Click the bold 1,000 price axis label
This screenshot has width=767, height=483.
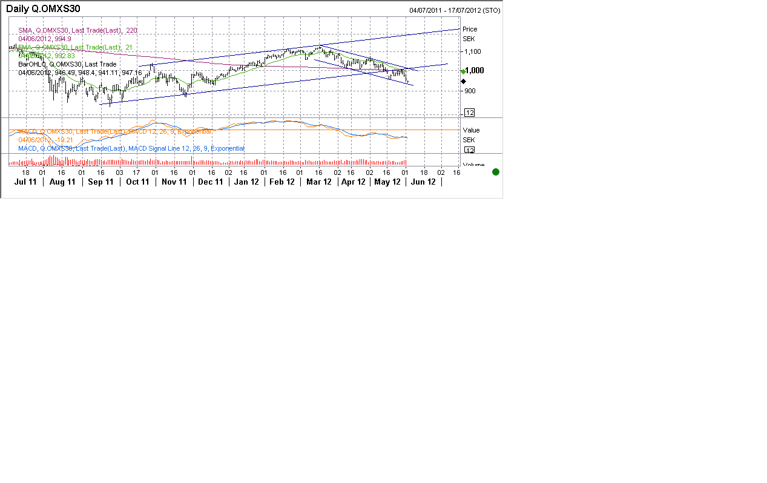pos(473,70)
